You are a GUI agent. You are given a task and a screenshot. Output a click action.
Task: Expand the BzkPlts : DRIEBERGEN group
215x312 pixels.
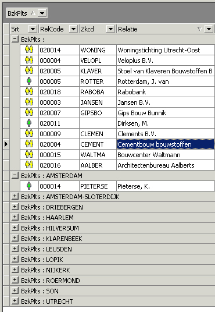coord(15,207)
